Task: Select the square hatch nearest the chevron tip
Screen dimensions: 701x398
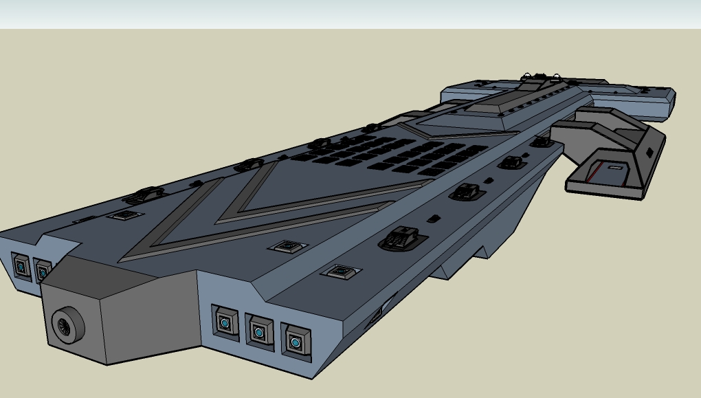Action: [x=287, y=246]
